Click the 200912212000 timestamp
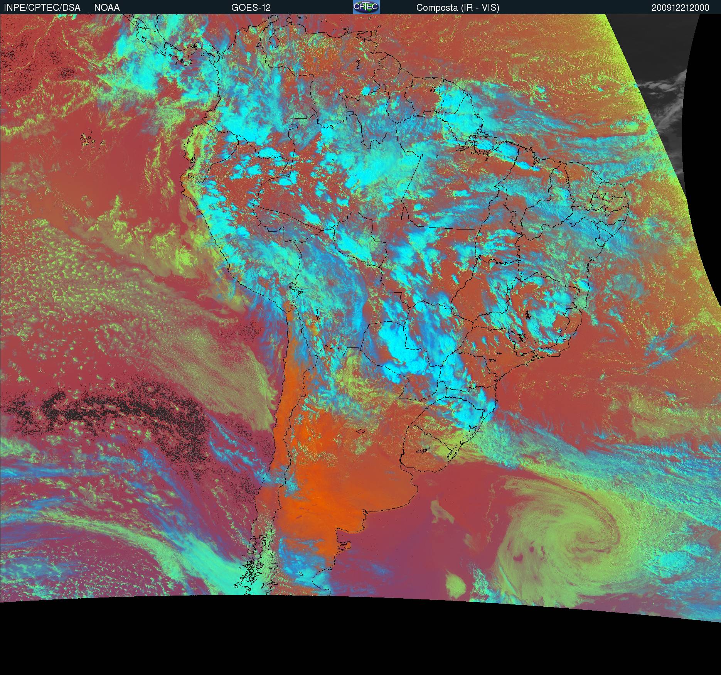Screen dimensions: 721x675 (681, 8)
